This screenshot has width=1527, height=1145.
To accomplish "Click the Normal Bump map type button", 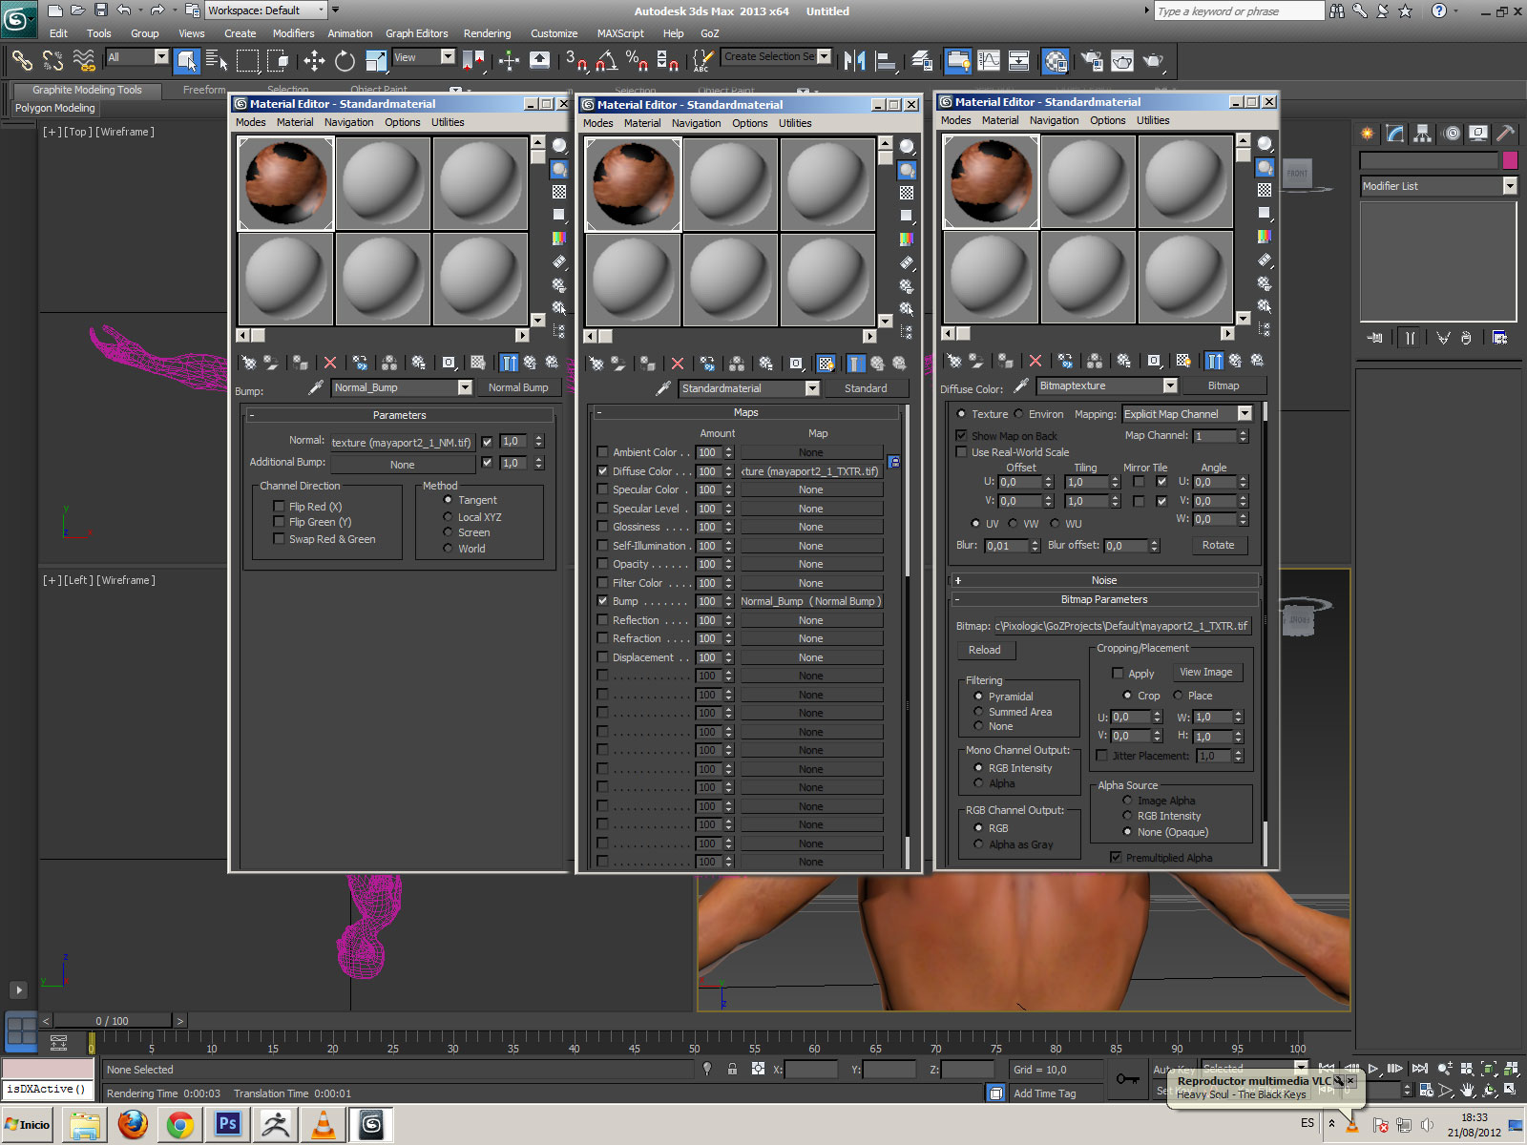I will pos(518,387).
